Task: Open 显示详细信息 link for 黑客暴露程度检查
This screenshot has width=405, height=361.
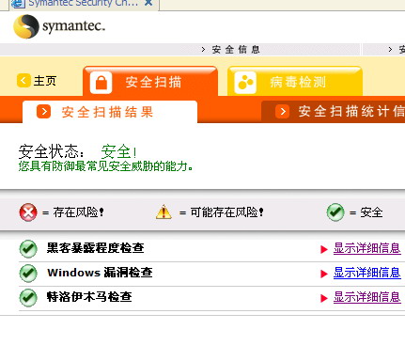Action: pyautogui.click(x=367, y=248)
